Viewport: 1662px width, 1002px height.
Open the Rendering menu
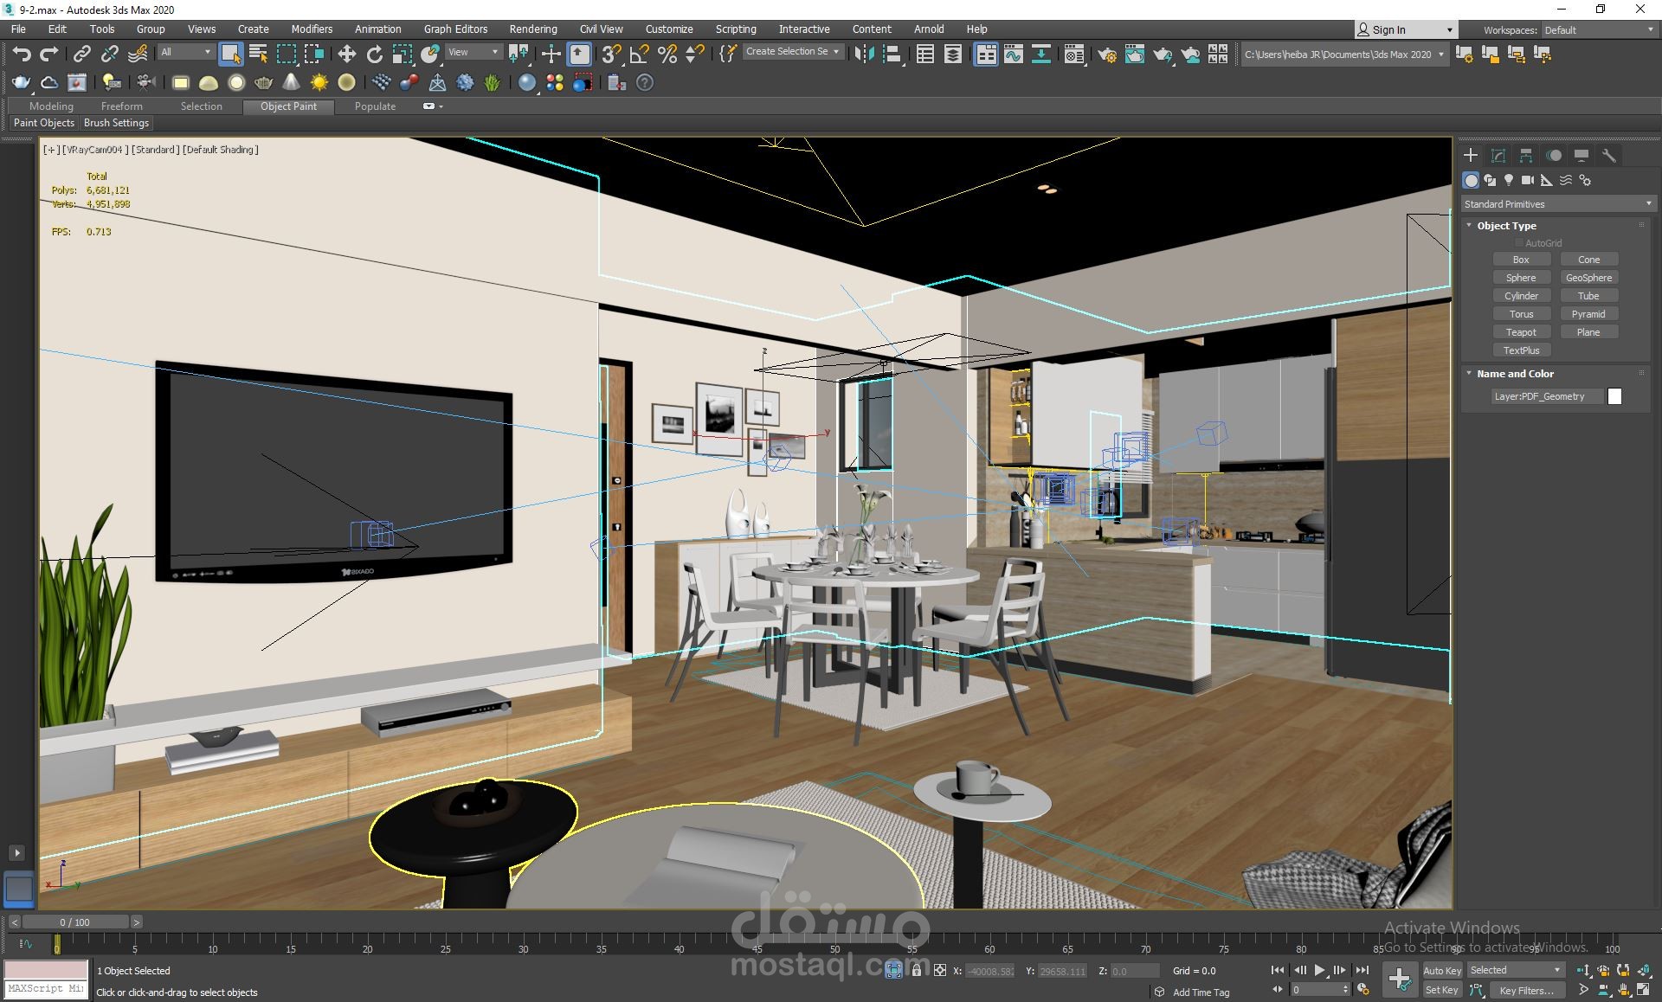[x=532, y=29]
